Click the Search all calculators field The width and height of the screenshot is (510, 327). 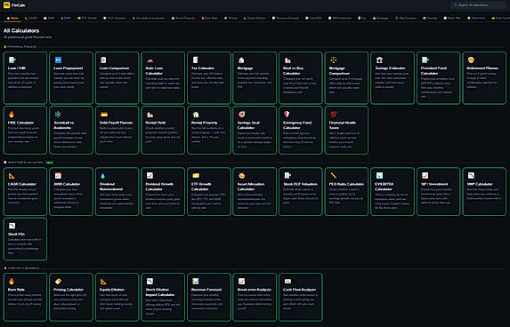478,5
